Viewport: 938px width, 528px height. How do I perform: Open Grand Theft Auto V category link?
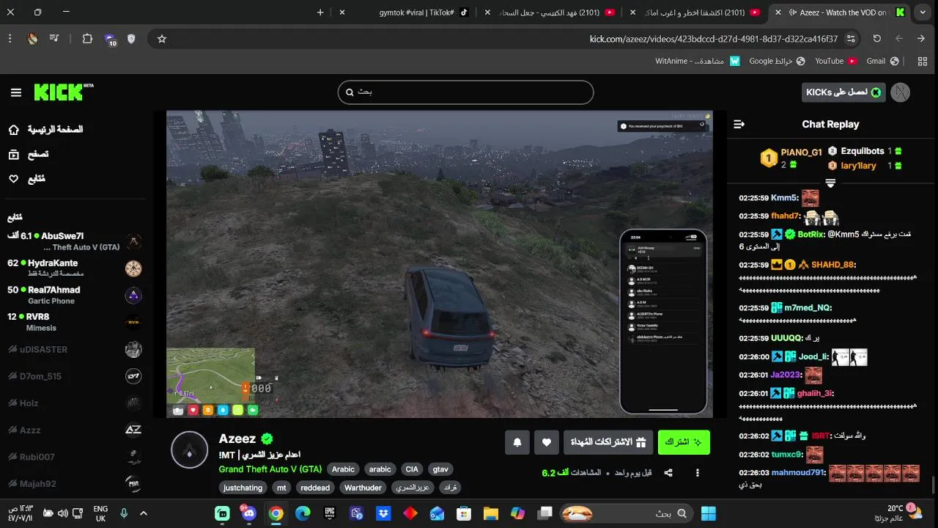tap(270, 469)
